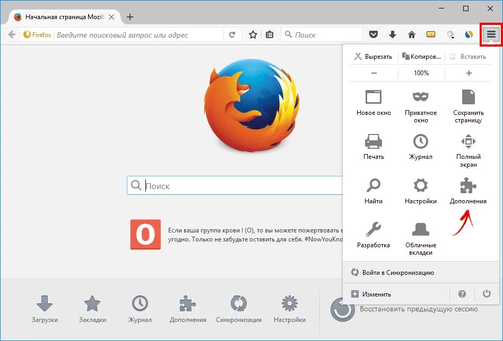503x341 pixels.
Task: Open Дополнения shortcut on start page
Action: (x=188, y=309)
